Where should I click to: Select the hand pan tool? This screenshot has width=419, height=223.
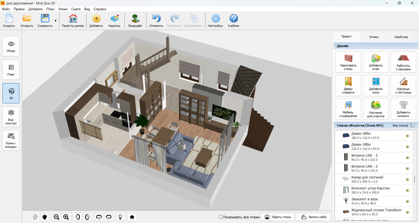pyautogui.click(x=45, y=217)
